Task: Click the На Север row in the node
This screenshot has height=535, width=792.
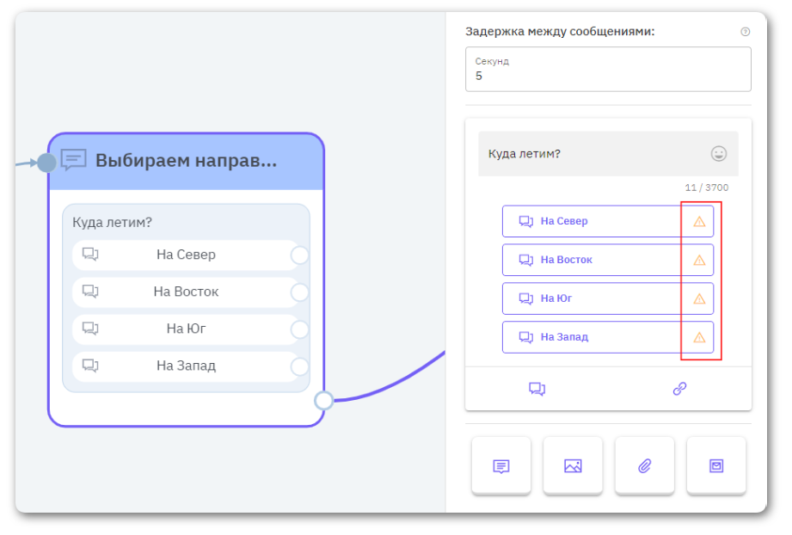Action: click(x=186, y=255)
